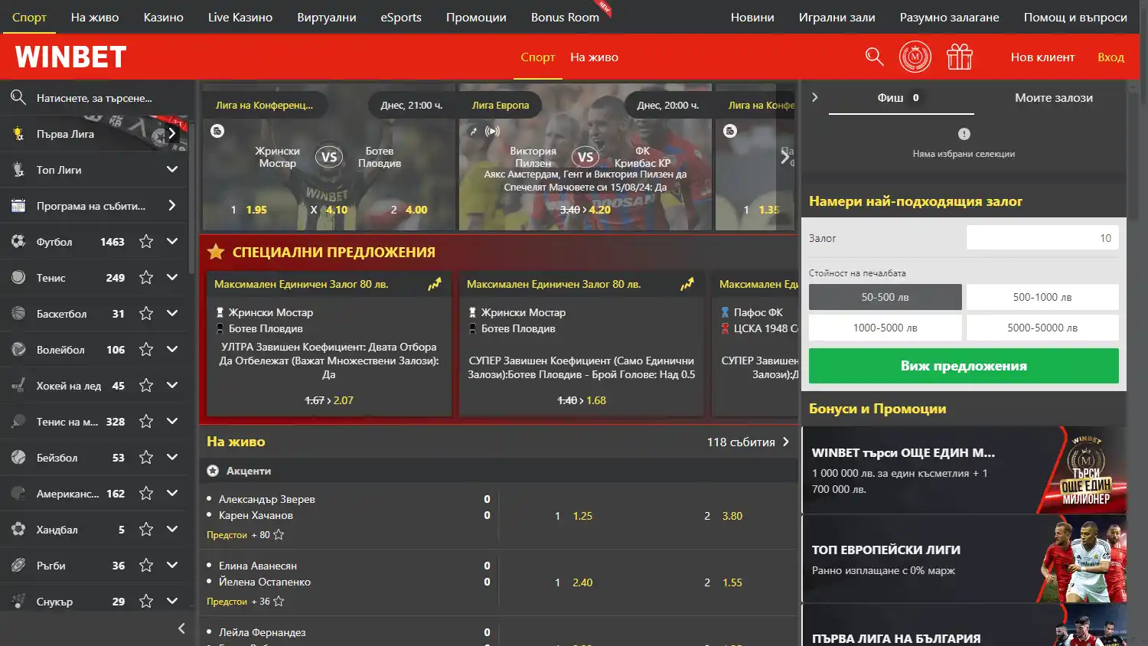
Task: Open Програма на събития arrow
Action: click(172, 206)
